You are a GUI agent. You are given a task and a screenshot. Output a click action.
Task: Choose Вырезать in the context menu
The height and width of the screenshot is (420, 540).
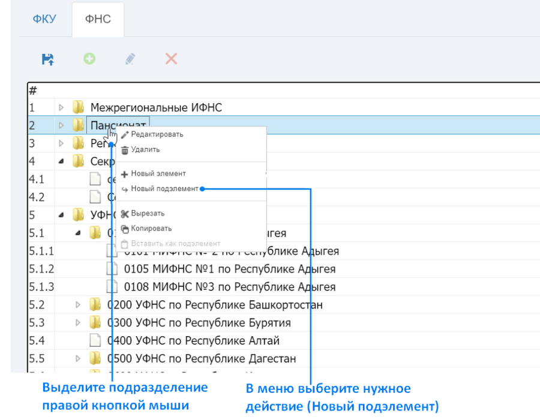148,214
